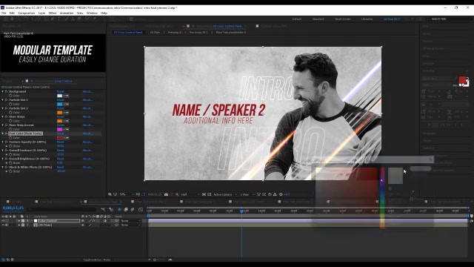Click the region of interest icon
This screenshot has width=474, height=267.
coord(204,194)
